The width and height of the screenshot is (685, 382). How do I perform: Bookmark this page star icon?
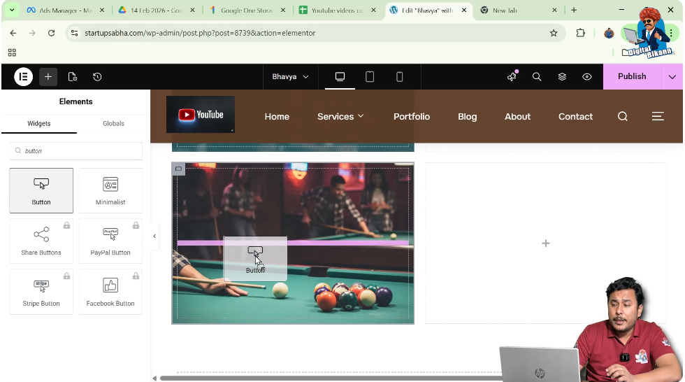pos(554,33)
